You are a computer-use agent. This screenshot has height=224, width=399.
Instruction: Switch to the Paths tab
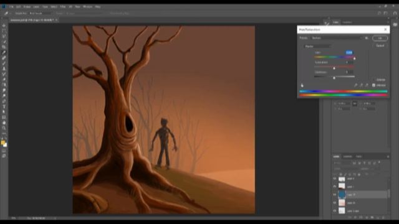pos(359,157)
